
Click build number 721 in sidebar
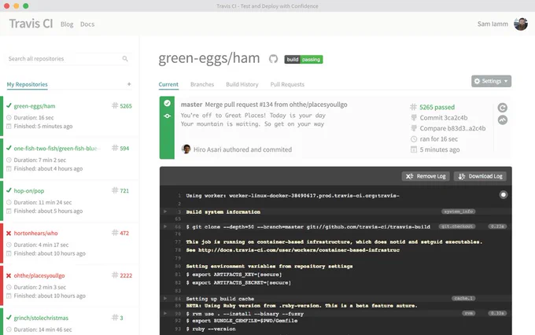(124, 190)
